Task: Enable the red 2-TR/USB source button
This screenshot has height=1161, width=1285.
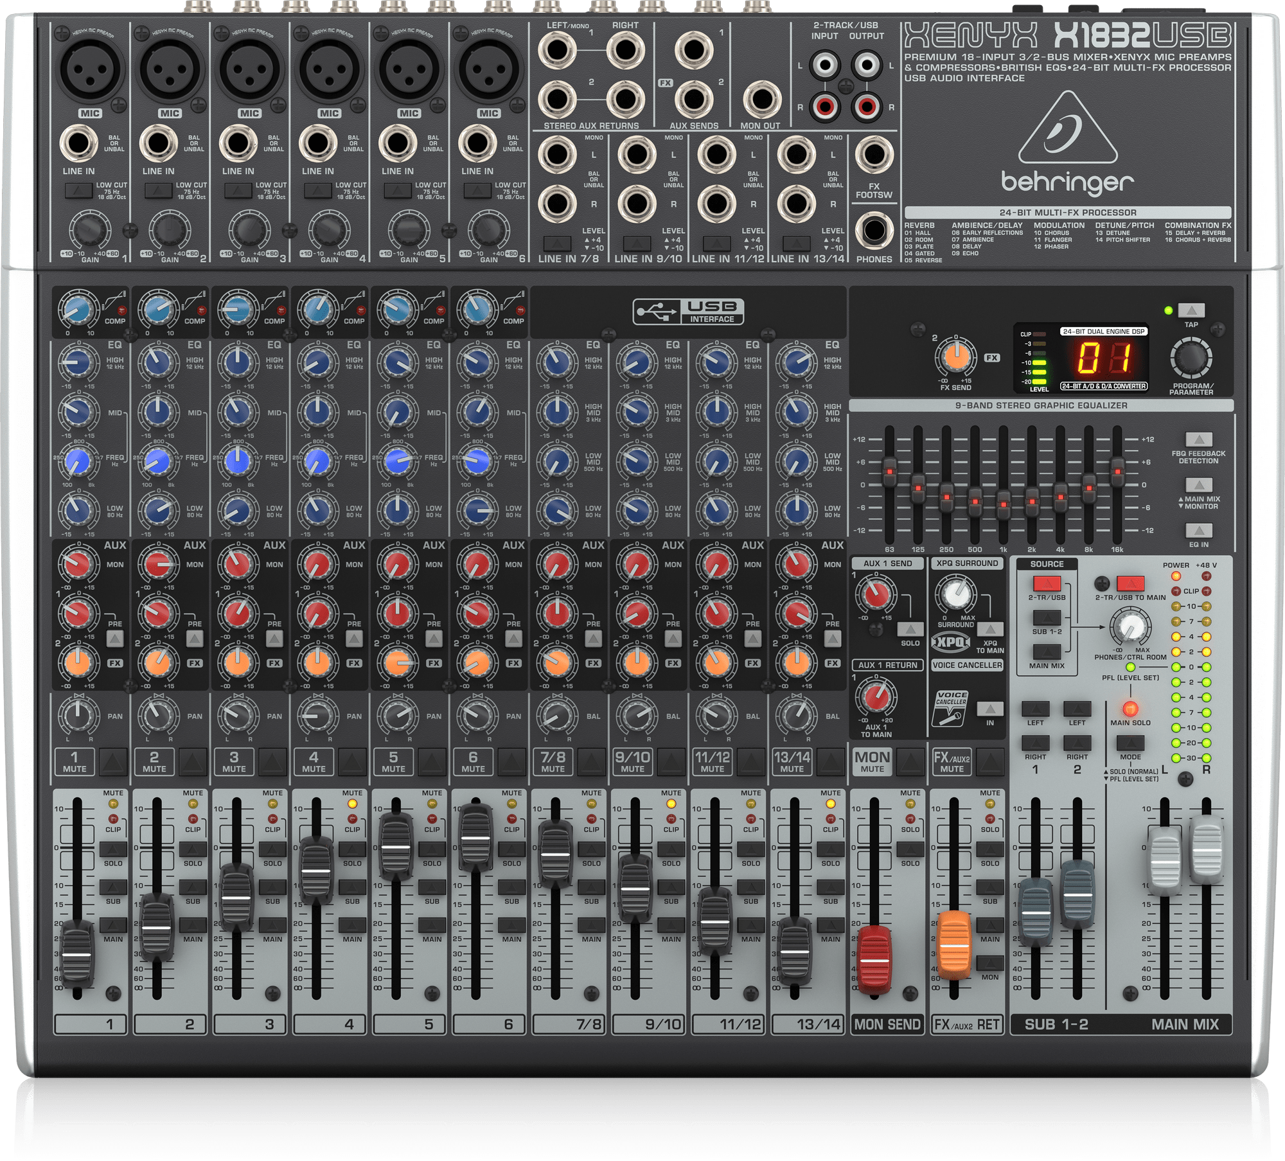Action: (x=1047, y=583)
